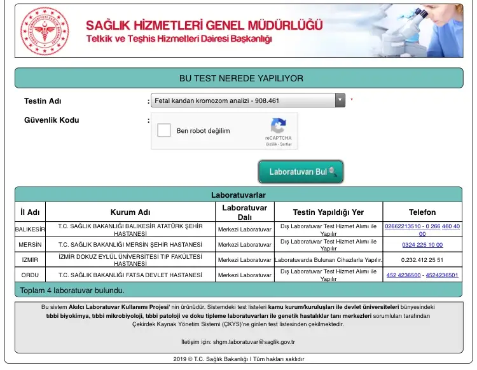Click the "İl Adı" column header

pyautogui.click(x=30, y=212)
